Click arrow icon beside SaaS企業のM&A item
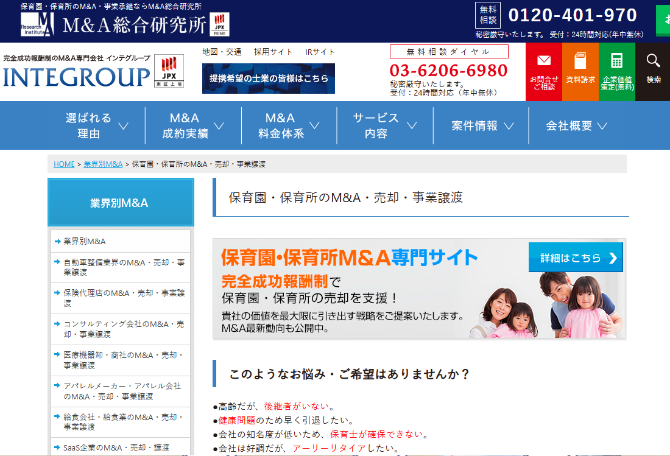This screenshot has width=670, height=456. coord(57,447)
